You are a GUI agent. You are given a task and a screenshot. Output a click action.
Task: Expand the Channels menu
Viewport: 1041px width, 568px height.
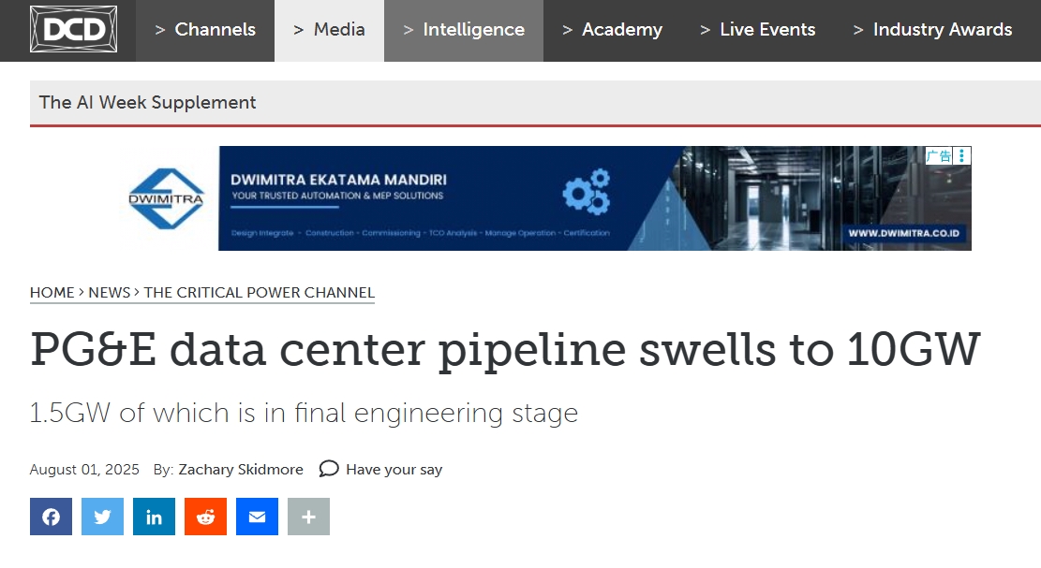[x=205, y=30]
